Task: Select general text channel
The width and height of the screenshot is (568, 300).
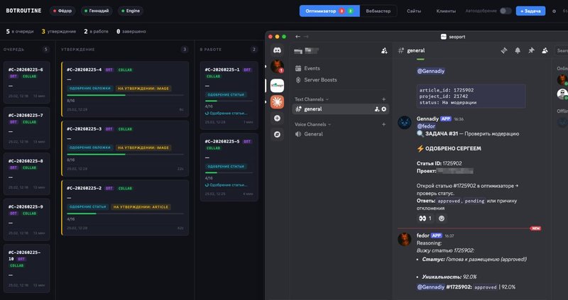Action: (x=341, y=109)
